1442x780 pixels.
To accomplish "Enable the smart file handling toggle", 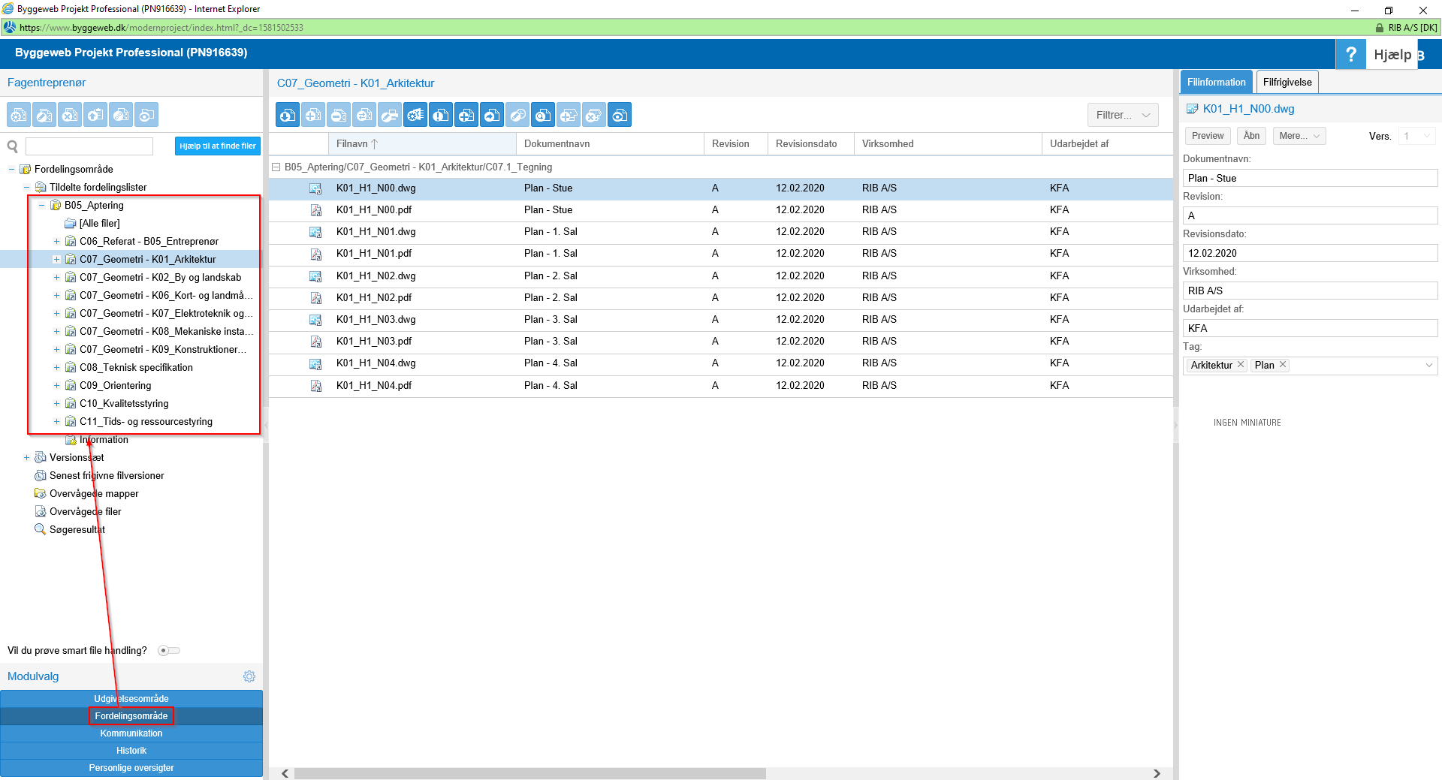I will [168, 651].
